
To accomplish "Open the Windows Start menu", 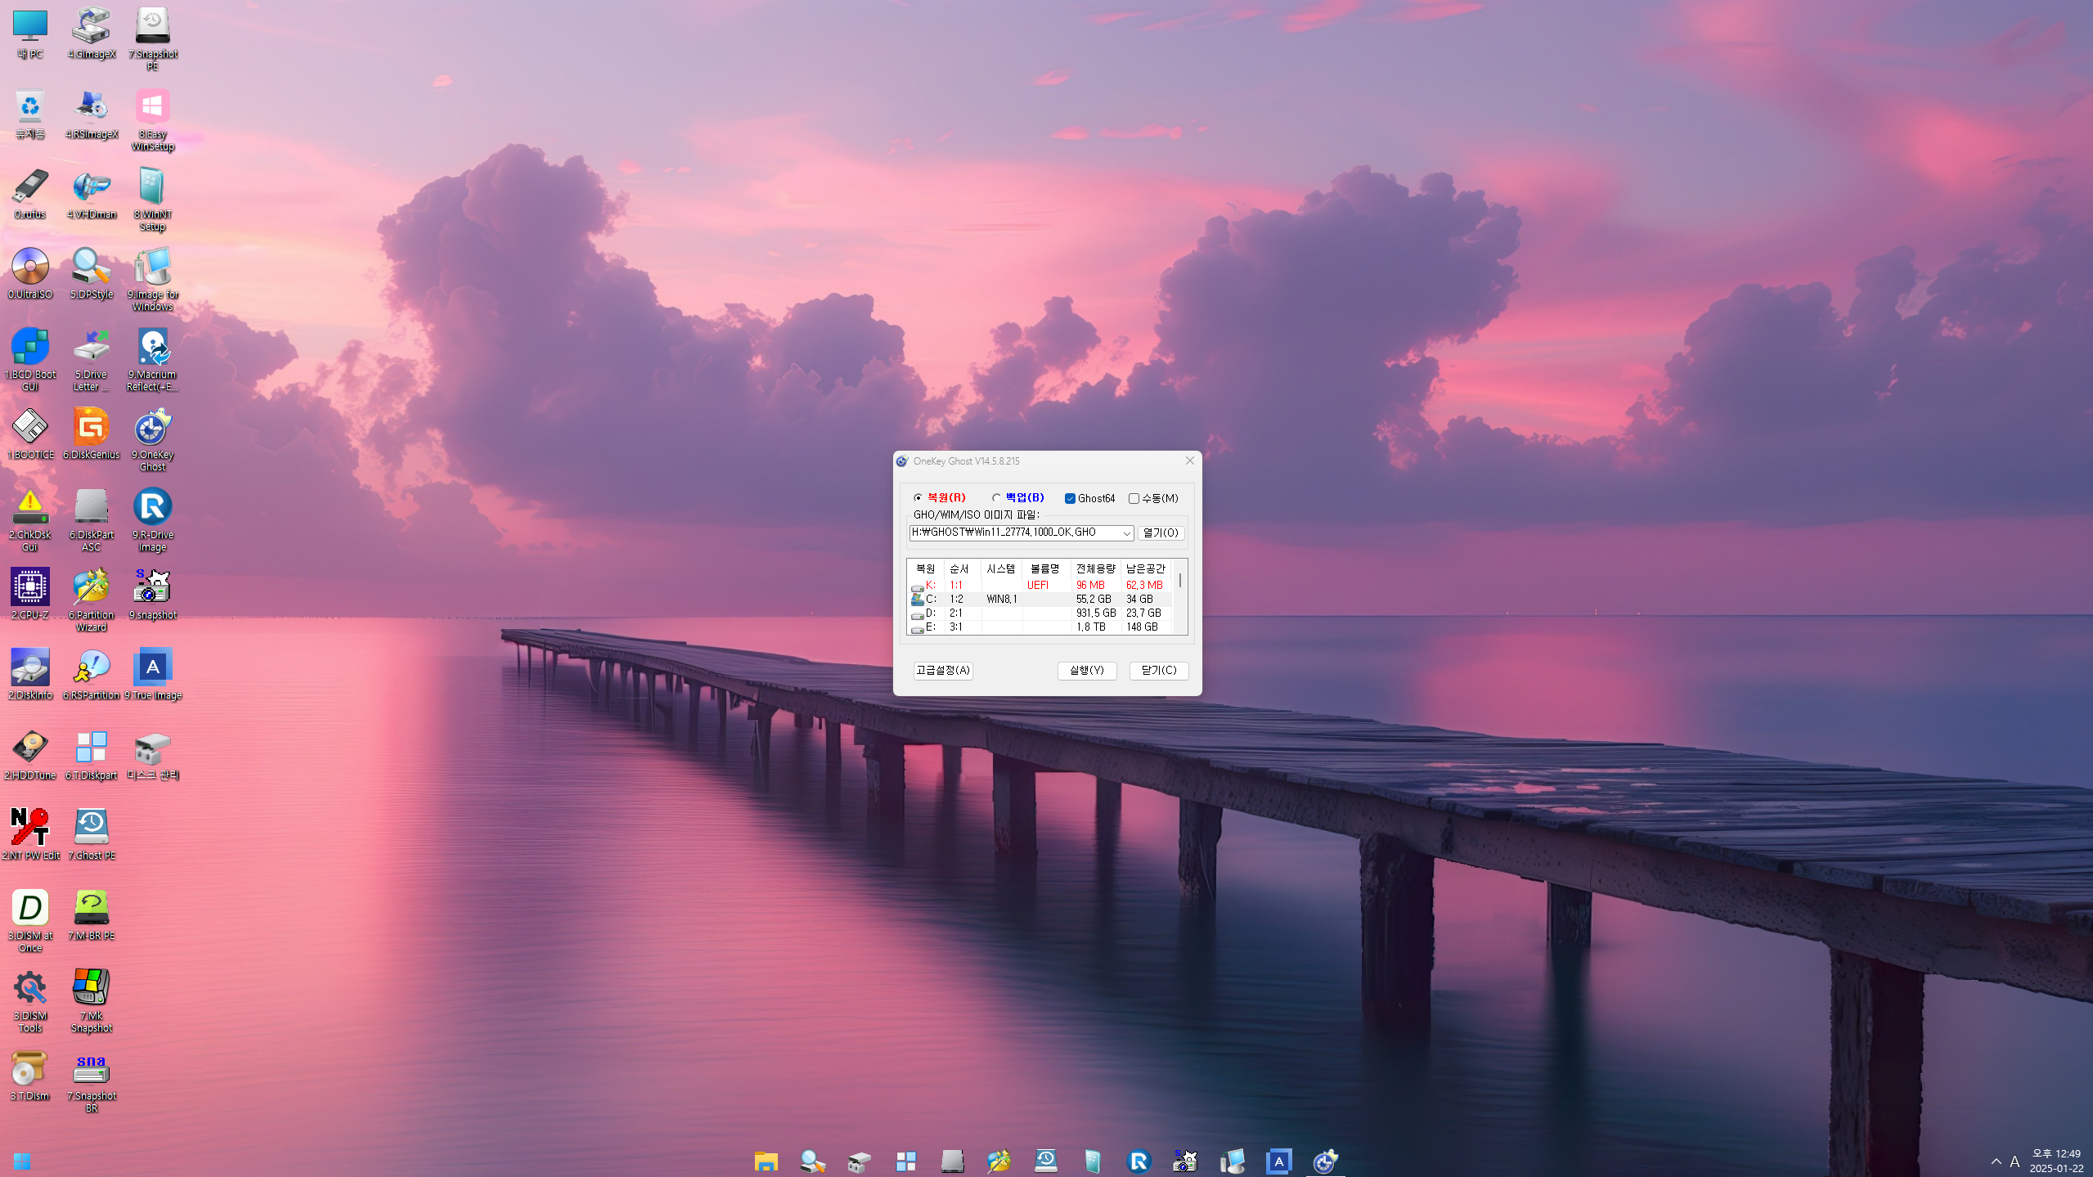I will tap(22, 1161).
